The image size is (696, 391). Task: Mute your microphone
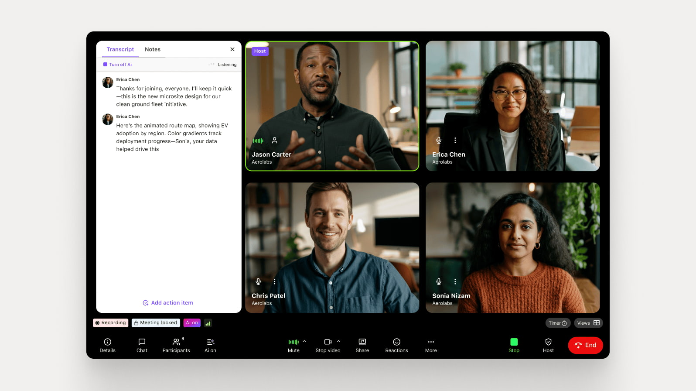(x=293, y=342)
